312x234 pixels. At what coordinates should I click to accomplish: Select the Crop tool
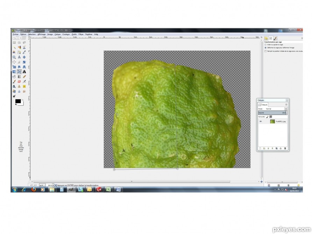click(19, 62)
